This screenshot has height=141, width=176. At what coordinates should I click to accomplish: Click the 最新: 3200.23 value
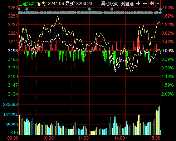79,4
